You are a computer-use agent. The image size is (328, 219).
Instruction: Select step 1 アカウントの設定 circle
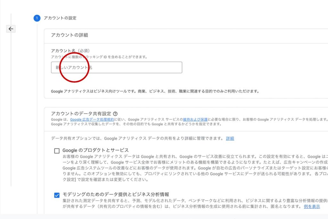point(37,18)
